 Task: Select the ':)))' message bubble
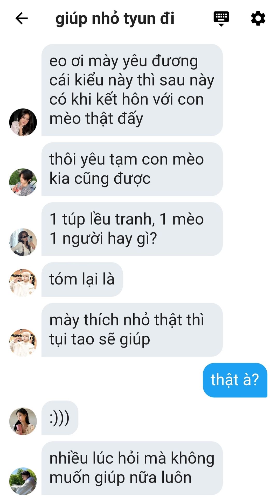click(60, 418)
